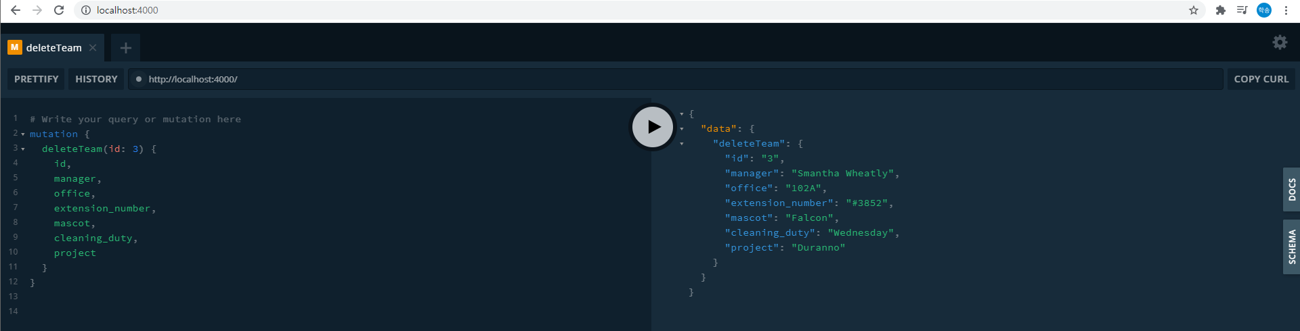The image size is (1300, 331).
Task: Click the "manager," field in the query
Action: pyautogui.click(x=78, y=179)
